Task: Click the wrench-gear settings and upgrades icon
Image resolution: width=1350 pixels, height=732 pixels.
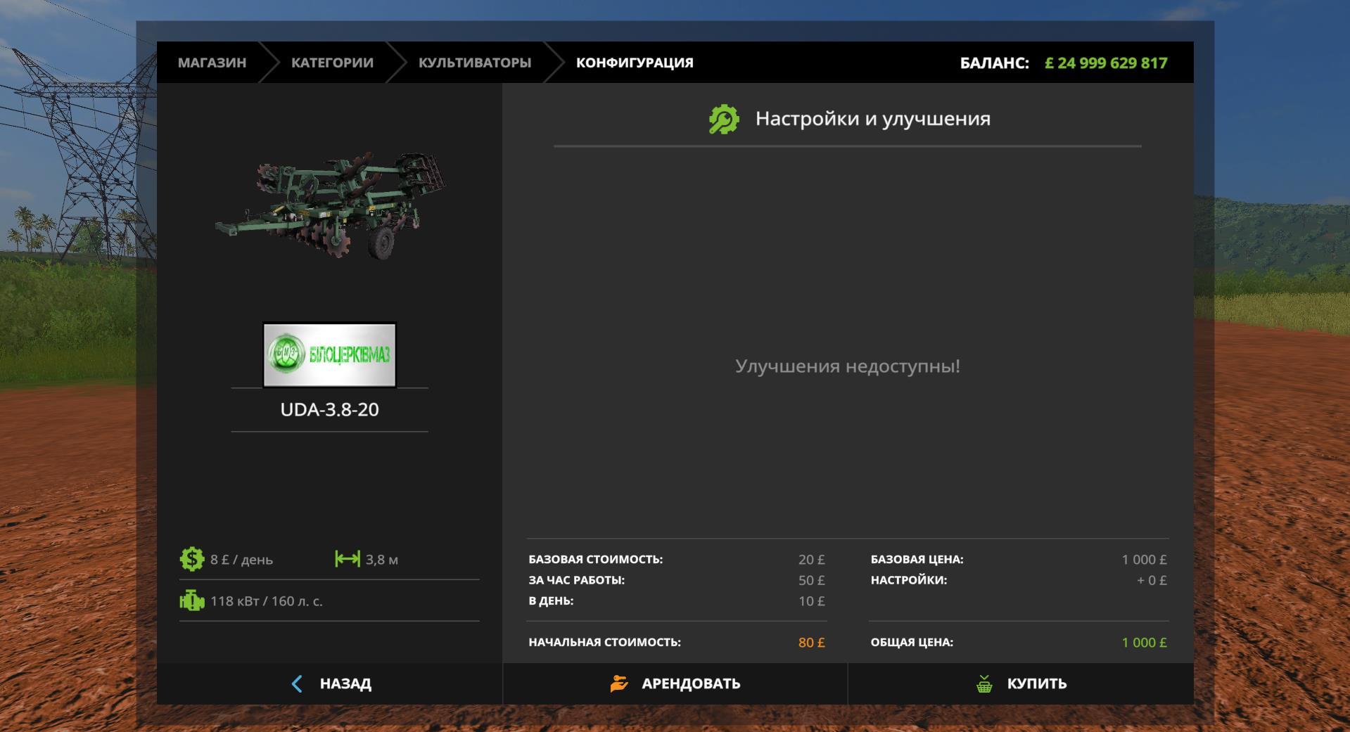Action: [x=724, y=119]
